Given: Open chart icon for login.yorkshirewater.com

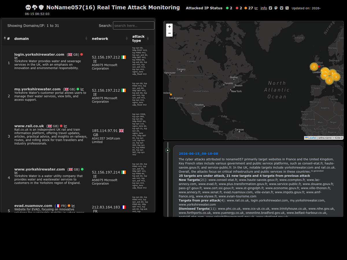Looking at the screenshot, I should [x=16, y=58].
